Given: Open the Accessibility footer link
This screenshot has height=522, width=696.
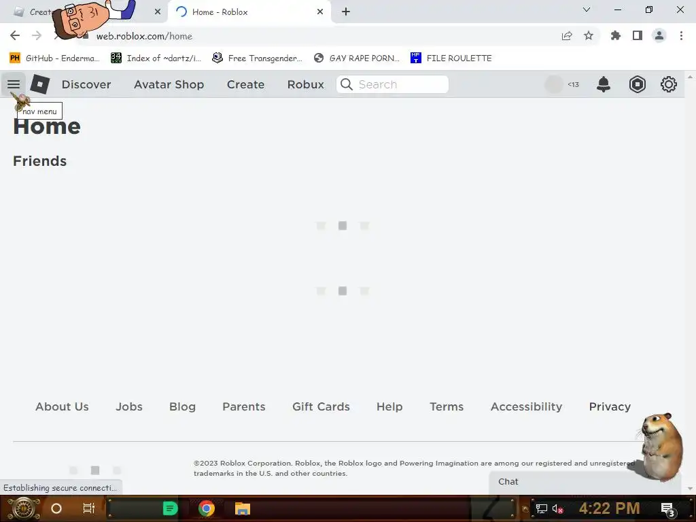Looking at the screenshot, I should click(527, 406).
